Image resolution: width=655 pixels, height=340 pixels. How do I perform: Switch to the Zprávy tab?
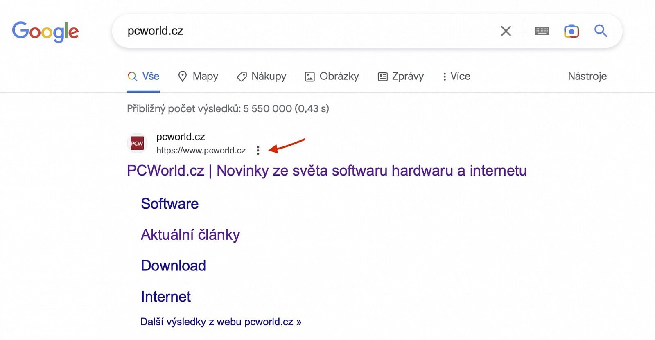point(401,77)
